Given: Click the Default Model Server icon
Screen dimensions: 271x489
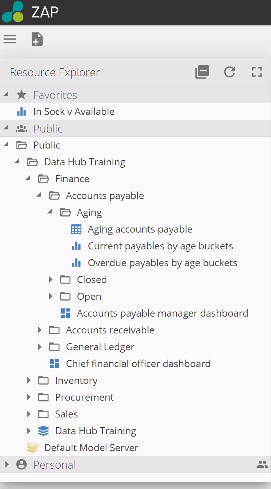Looking at the screenshot, I should [32, 448].
